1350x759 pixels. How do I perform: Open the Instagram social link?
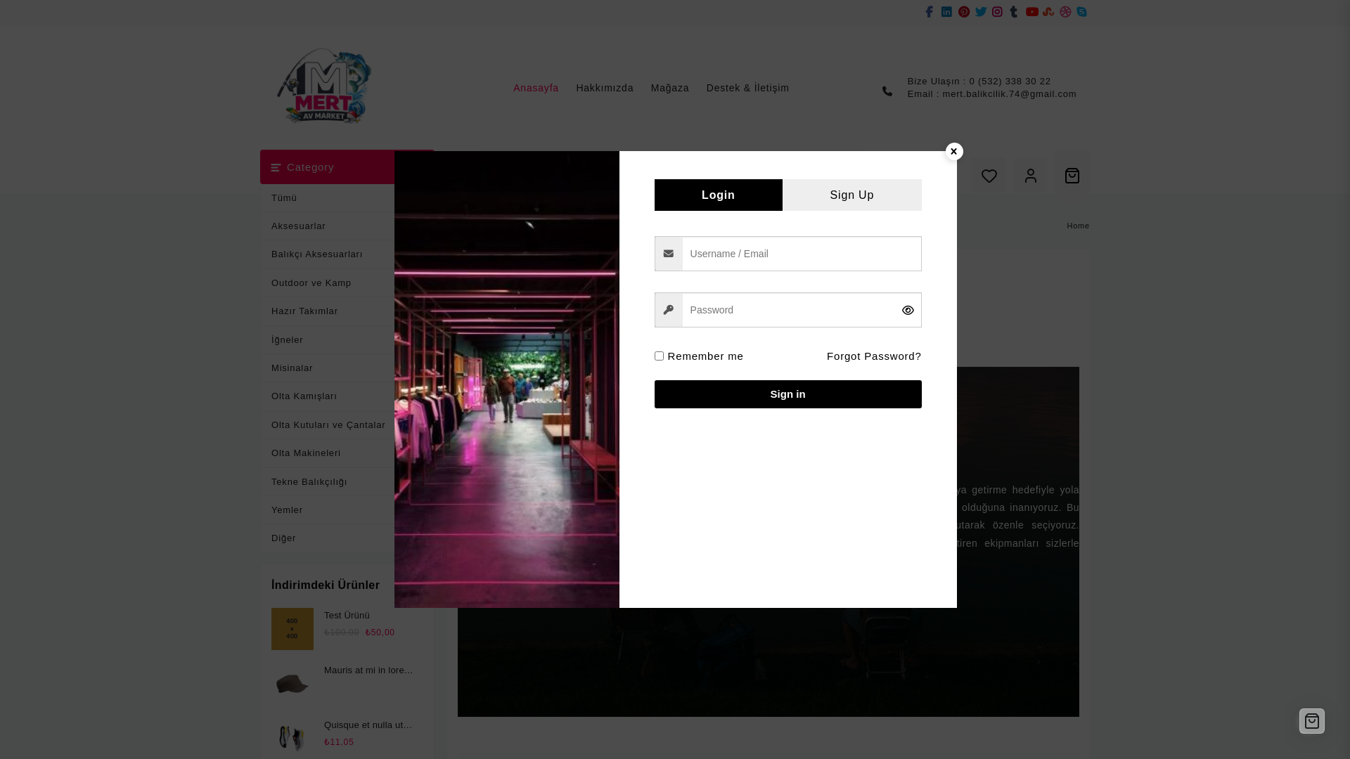(x=997, y=12)
